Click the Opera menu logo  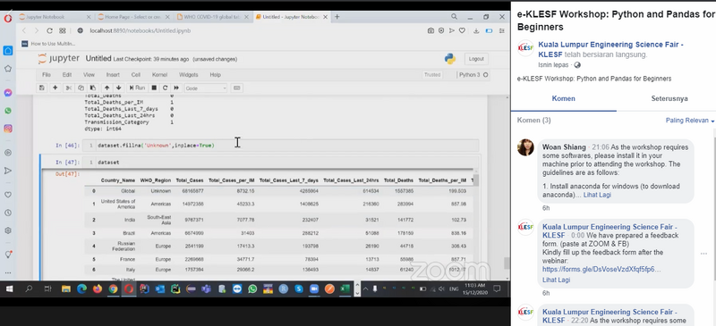8,19
